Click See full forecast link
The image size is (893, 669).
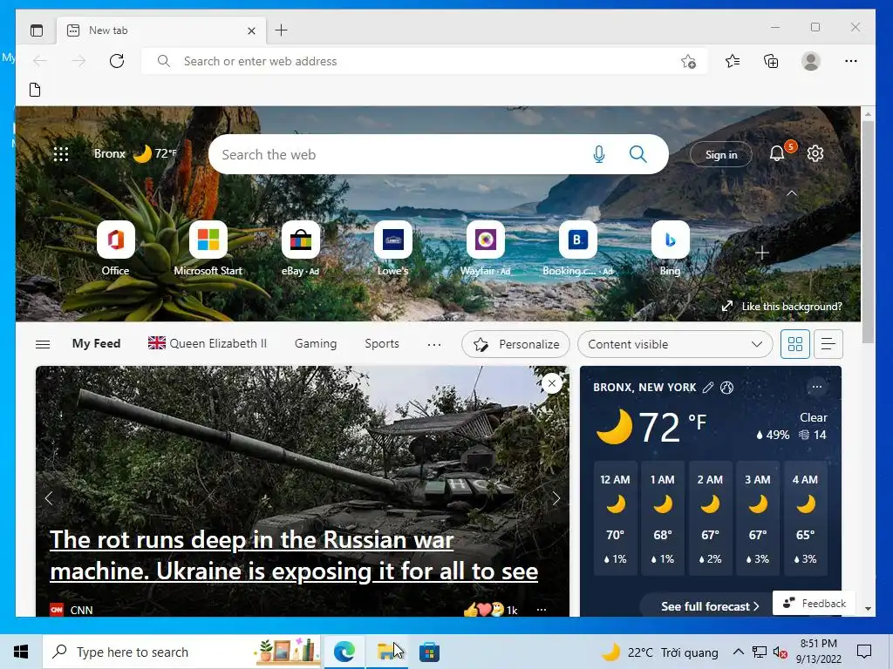[x=710, y=606]
